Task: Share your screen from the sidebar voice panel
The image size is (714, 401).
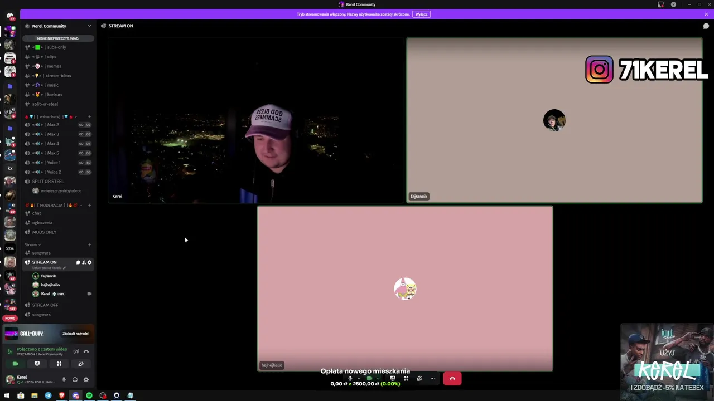Action: (37, 364)
